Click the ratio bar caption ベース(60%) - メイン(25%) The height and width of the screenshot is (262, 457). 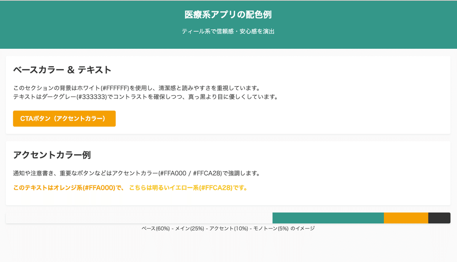[x=228, y=228]
